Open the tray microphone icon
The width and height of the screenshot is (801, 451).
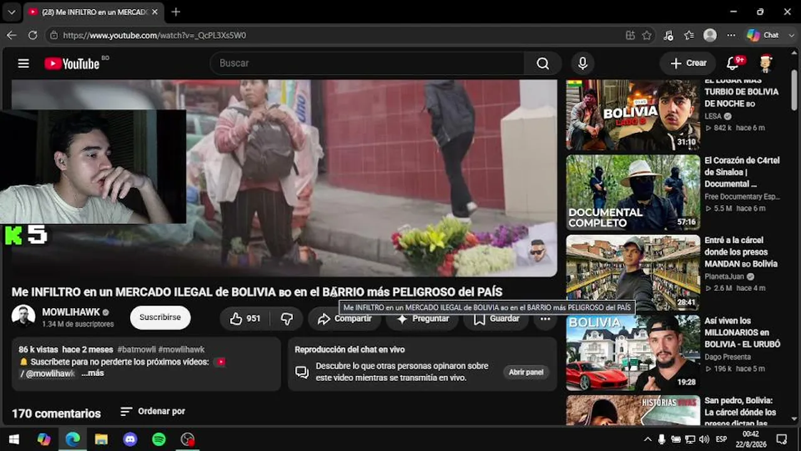point(661,439)
